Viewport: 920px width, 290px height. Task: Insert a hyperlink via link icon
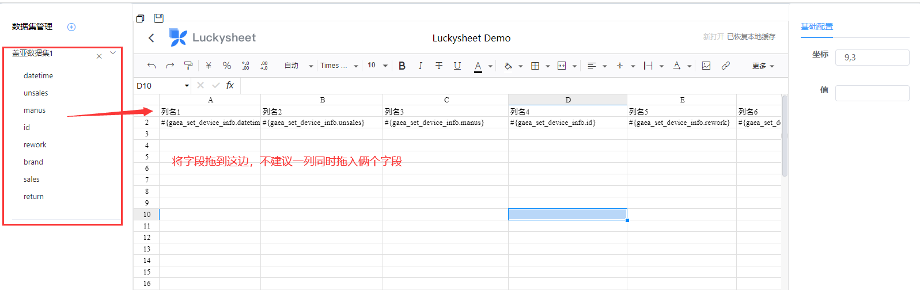click(x=726, y=66)
